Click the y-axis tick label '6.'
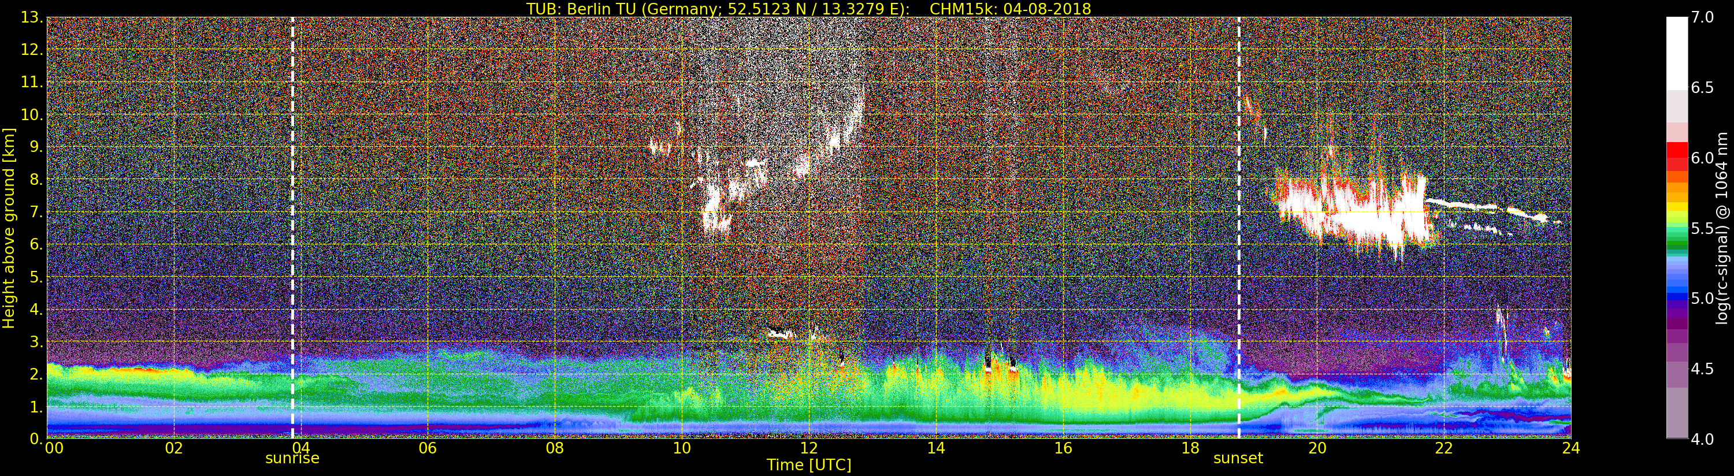This screenshot has height=476, width=1734. coord(36,244)
